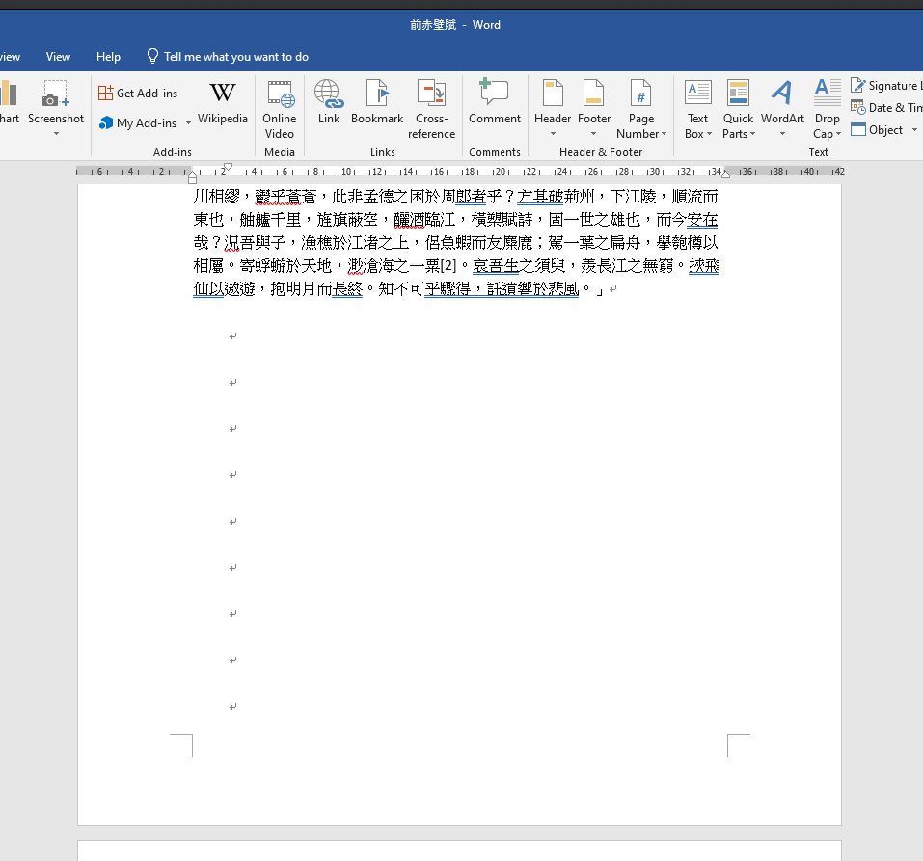Open the Screenshot dropdown
Screen dimensions: 923x861
56,109
